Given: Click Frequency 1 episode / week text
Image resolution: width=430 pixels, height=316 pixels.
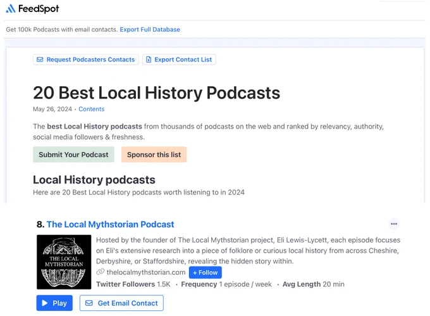Looking at the screenshot, I should (x=226, y=284).
